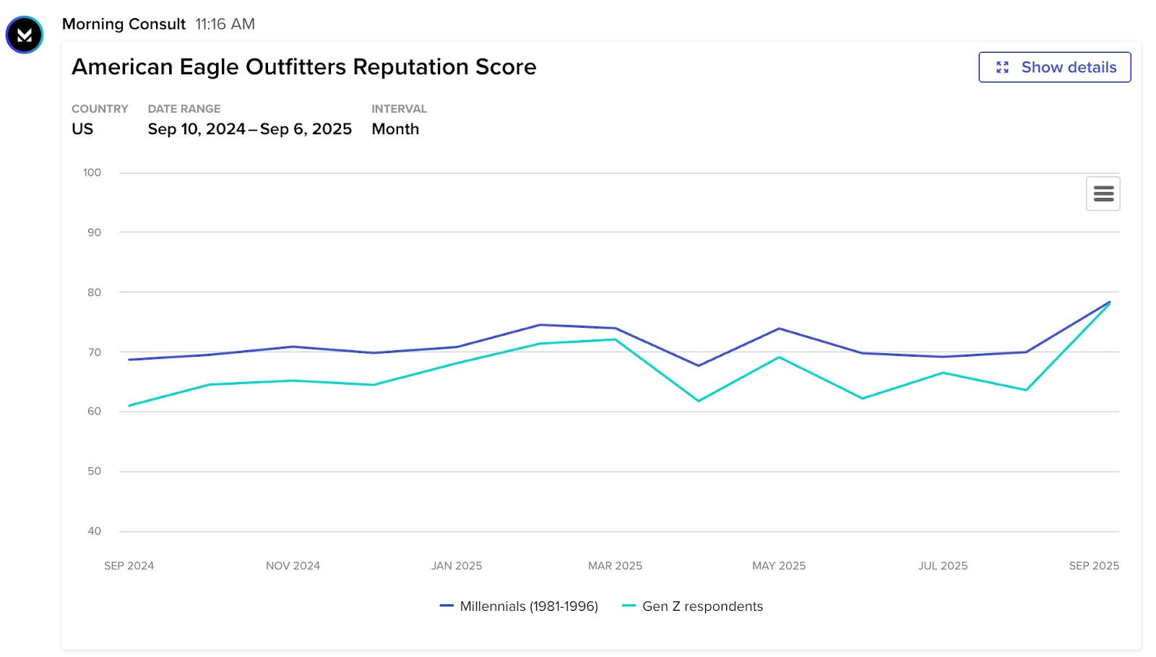Click the DATE RANGE field label
1156x657 pixels.
184,109
